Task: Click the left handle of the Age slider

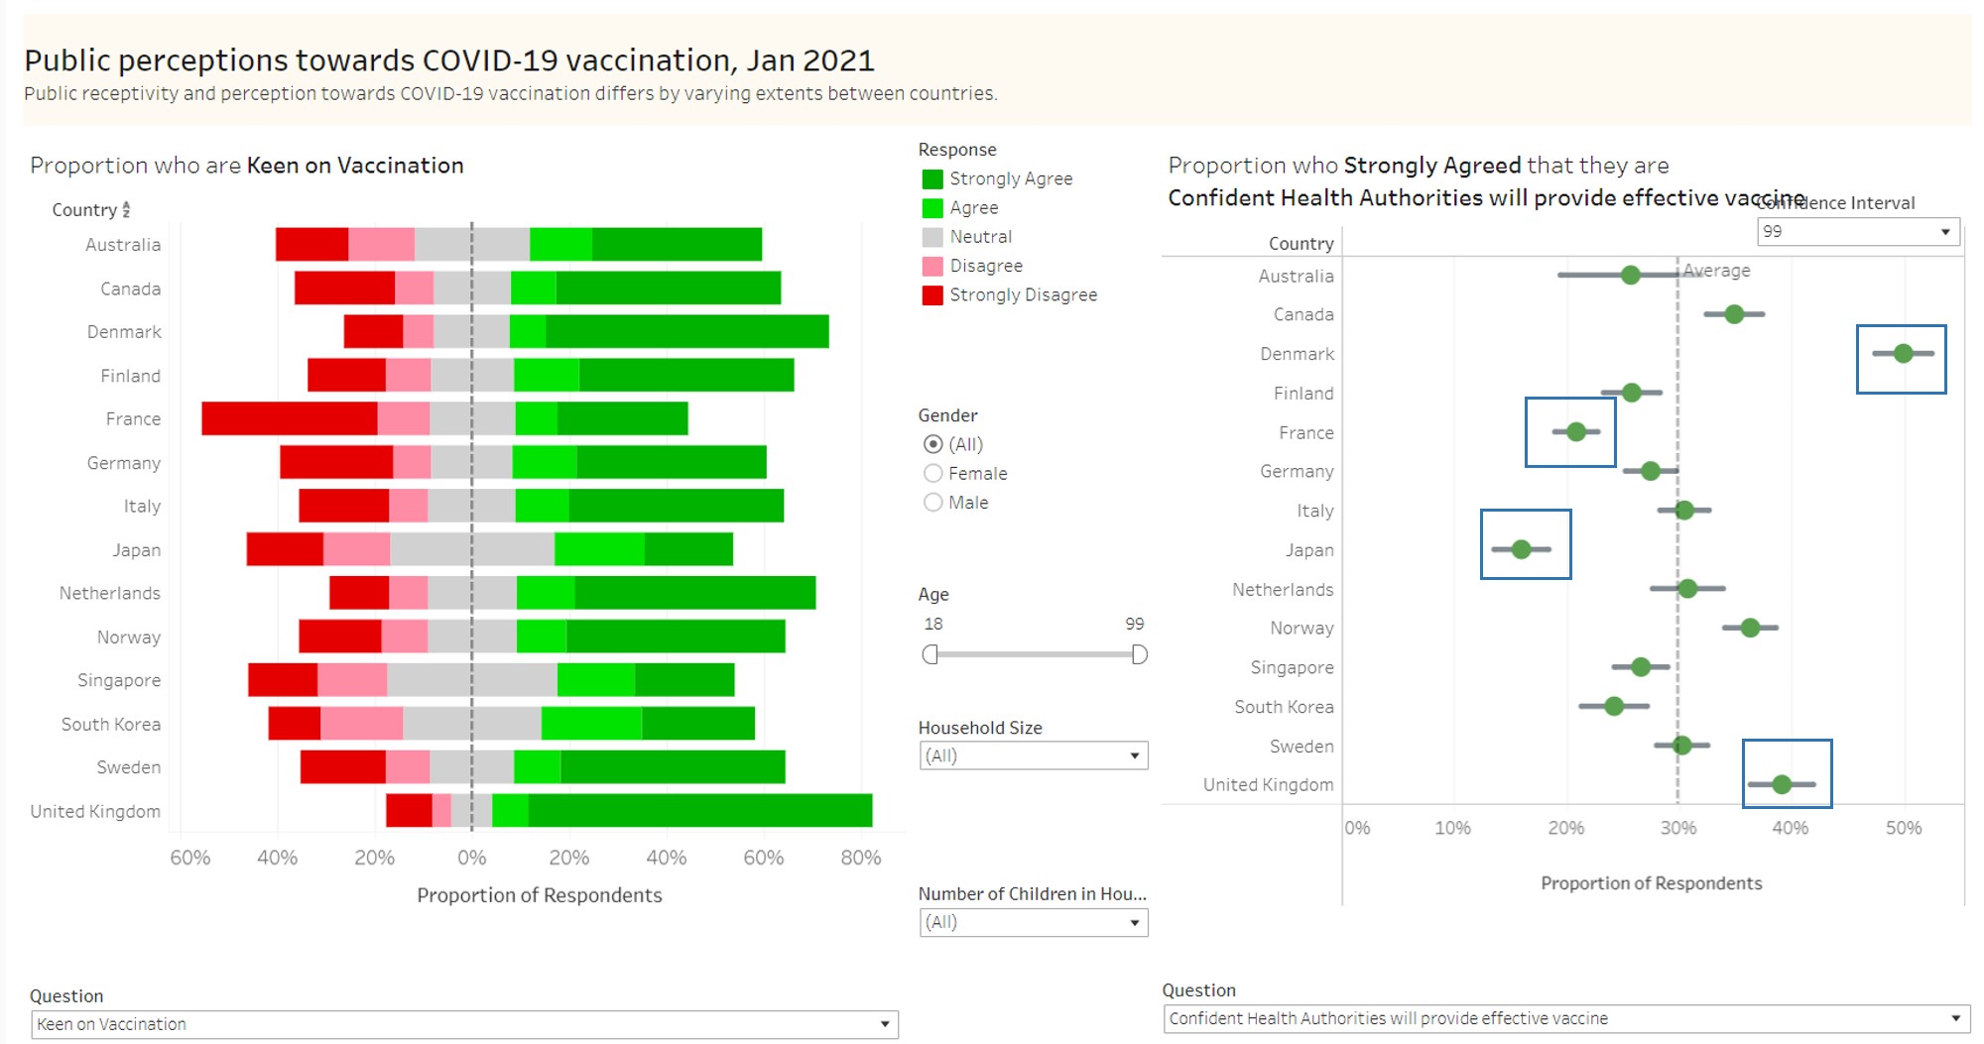Action: pyautogui.click(x=929, y=654)
